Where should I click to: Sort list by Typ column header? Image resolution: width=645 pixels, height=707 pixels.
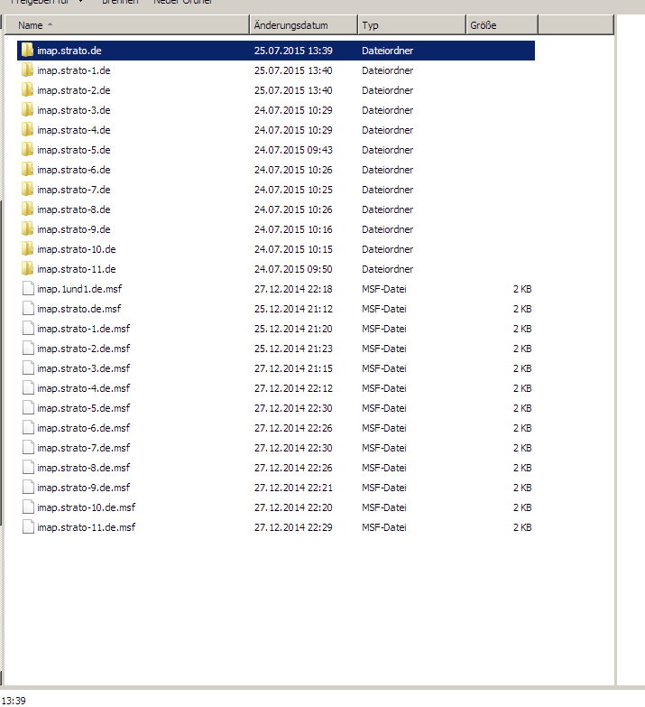[411, 24]
